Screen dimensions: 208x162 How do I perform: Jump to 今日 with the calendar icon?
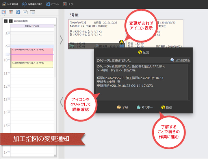tap(65, 4)
